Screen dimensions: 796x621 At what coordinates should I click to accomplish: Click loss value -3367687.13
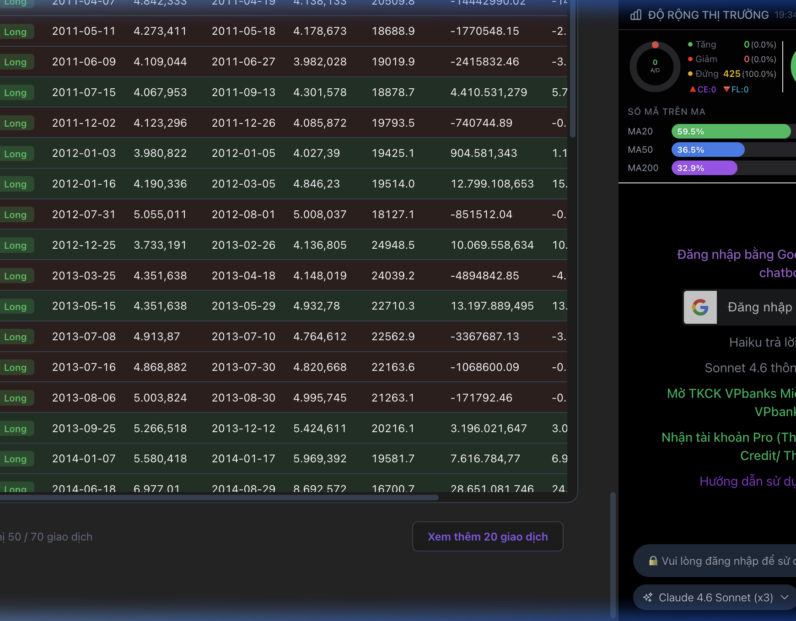click(484, 336)
